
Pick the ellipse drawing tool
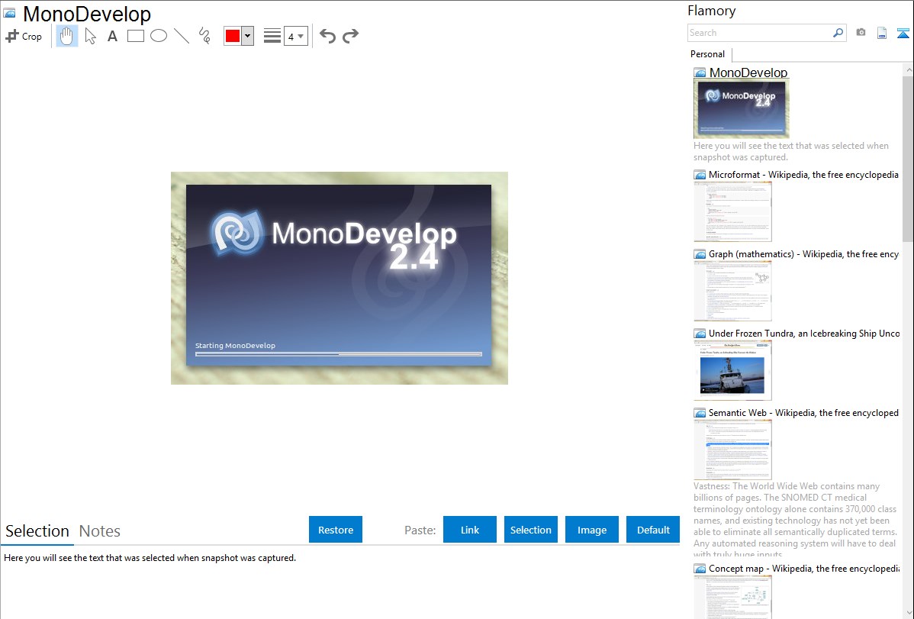pyautogui.click(x=159, y=36)
